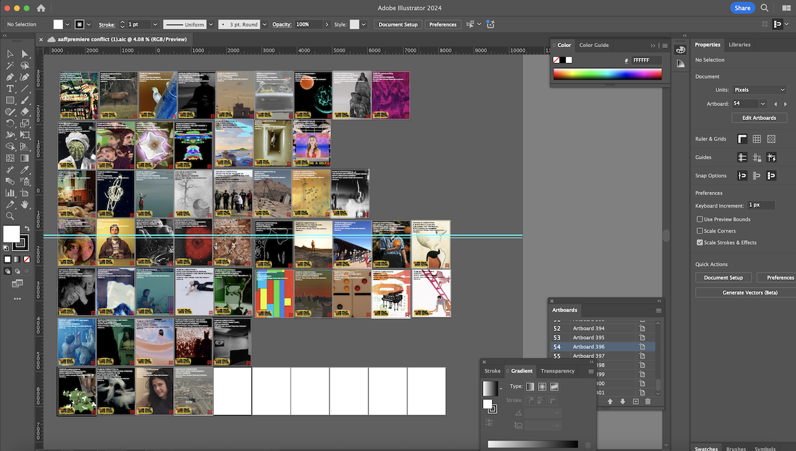
Task: Select the Scale tool
Action: [x=25, y=123]
